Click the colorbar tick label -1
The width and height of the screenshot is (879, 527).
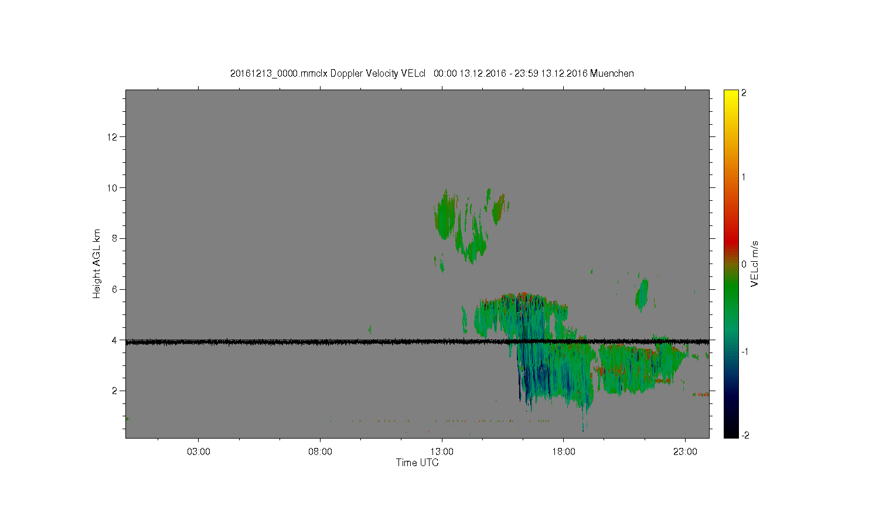pos(744,351)
